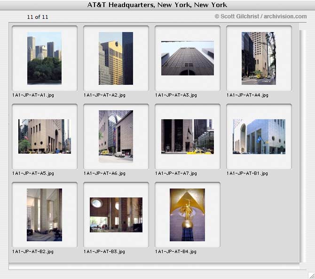Open lobby columns thumbnail 1A1-JP-AT-B2
The image size is (315, 279).
[44, 215]
